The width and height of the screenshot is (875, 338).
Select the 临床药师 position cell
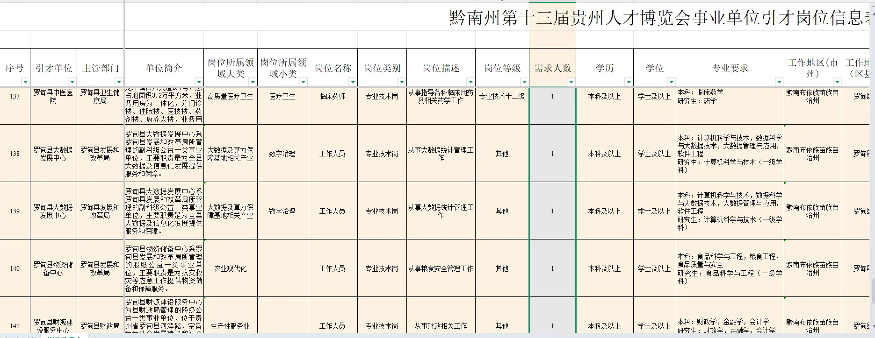(x=333, y=106)
